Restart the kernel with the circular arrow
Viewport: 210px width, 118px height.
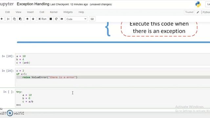click(x=56, y=19)
